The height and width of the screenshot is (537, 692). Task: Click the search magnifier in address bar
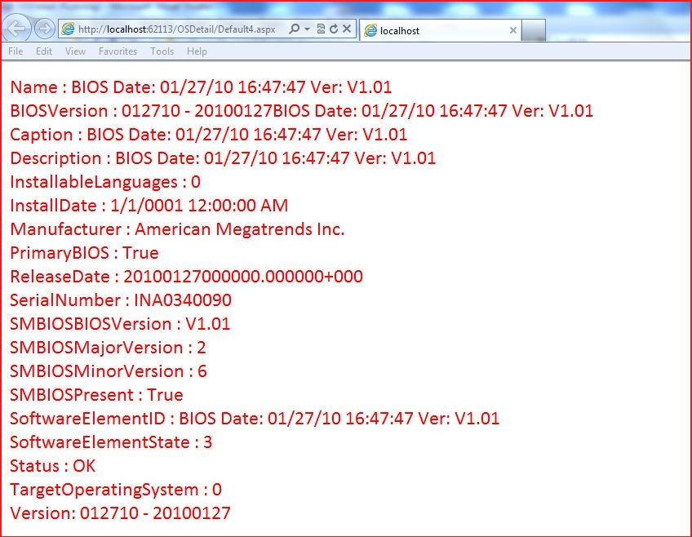(x=294, y=29)
